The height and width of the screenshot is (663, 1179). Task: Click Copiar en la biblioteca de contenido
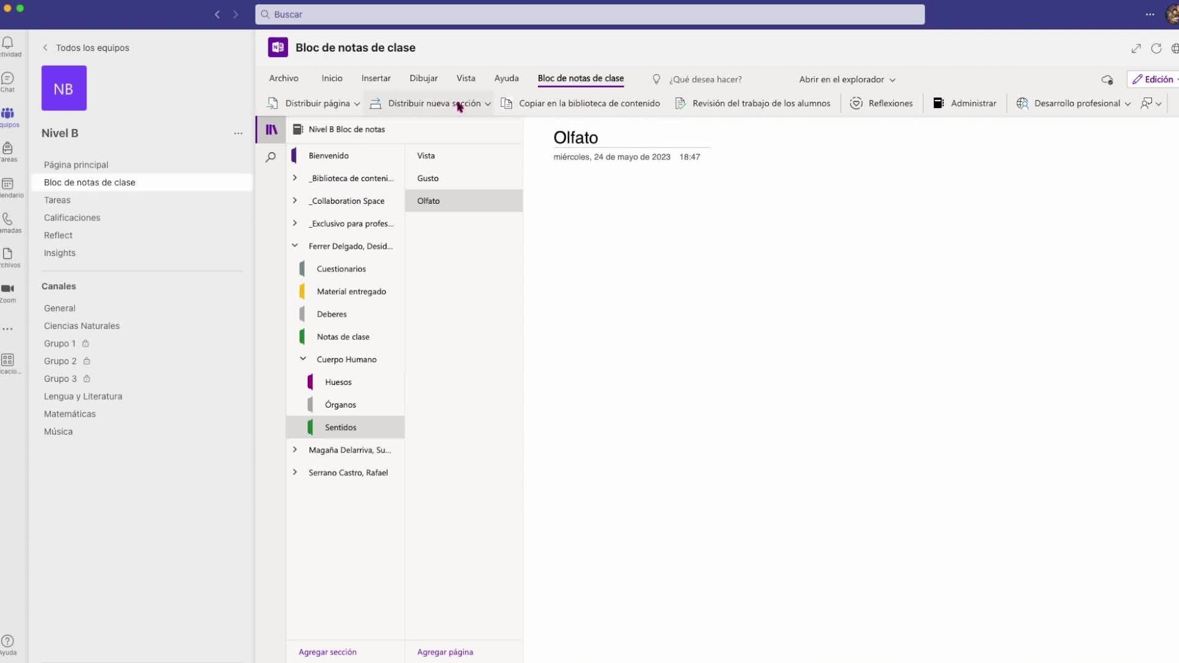[x=588, y=103]
